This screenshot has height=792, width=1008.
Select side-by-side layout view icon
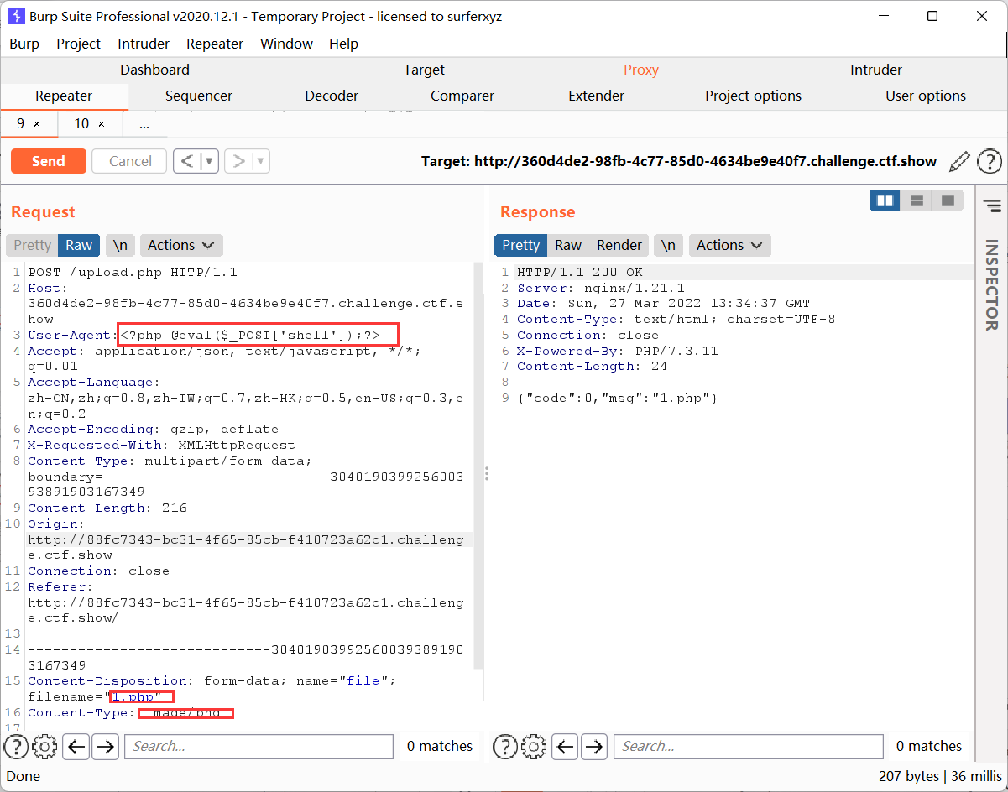click(x=885, y=201)
